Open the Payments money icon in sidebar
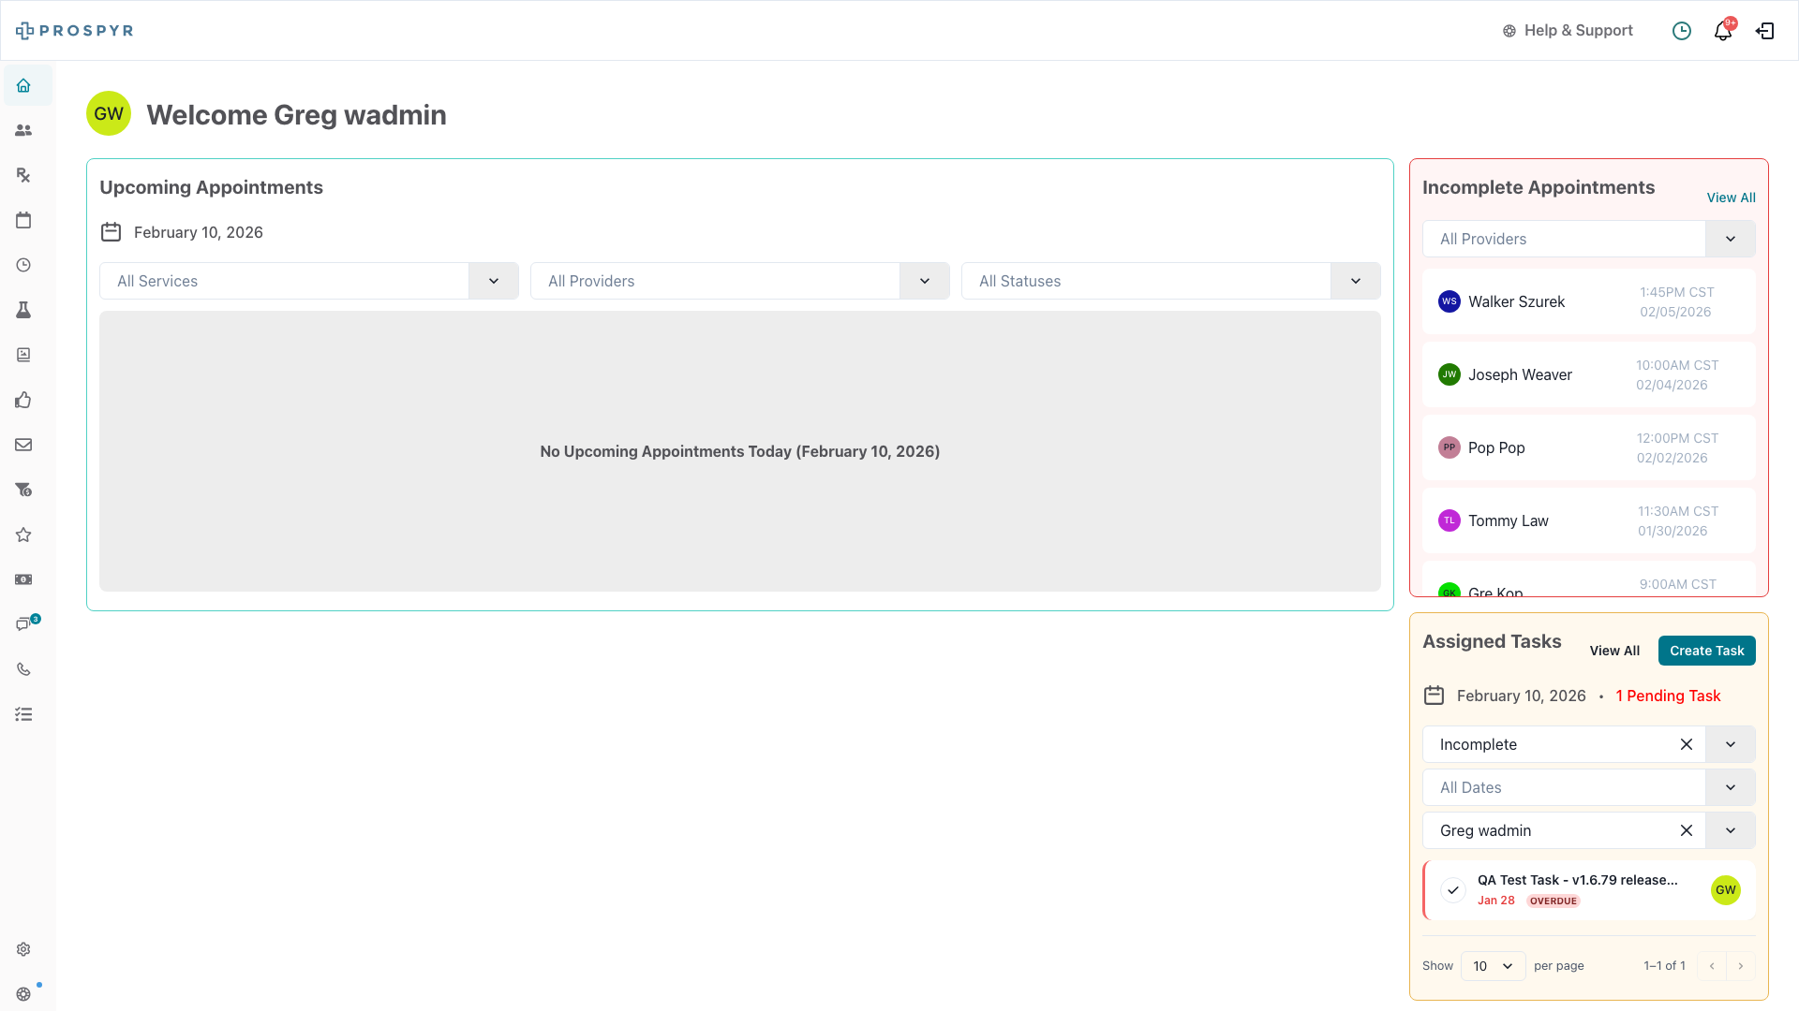The image size is (1799, 1011). coord(22,579)
